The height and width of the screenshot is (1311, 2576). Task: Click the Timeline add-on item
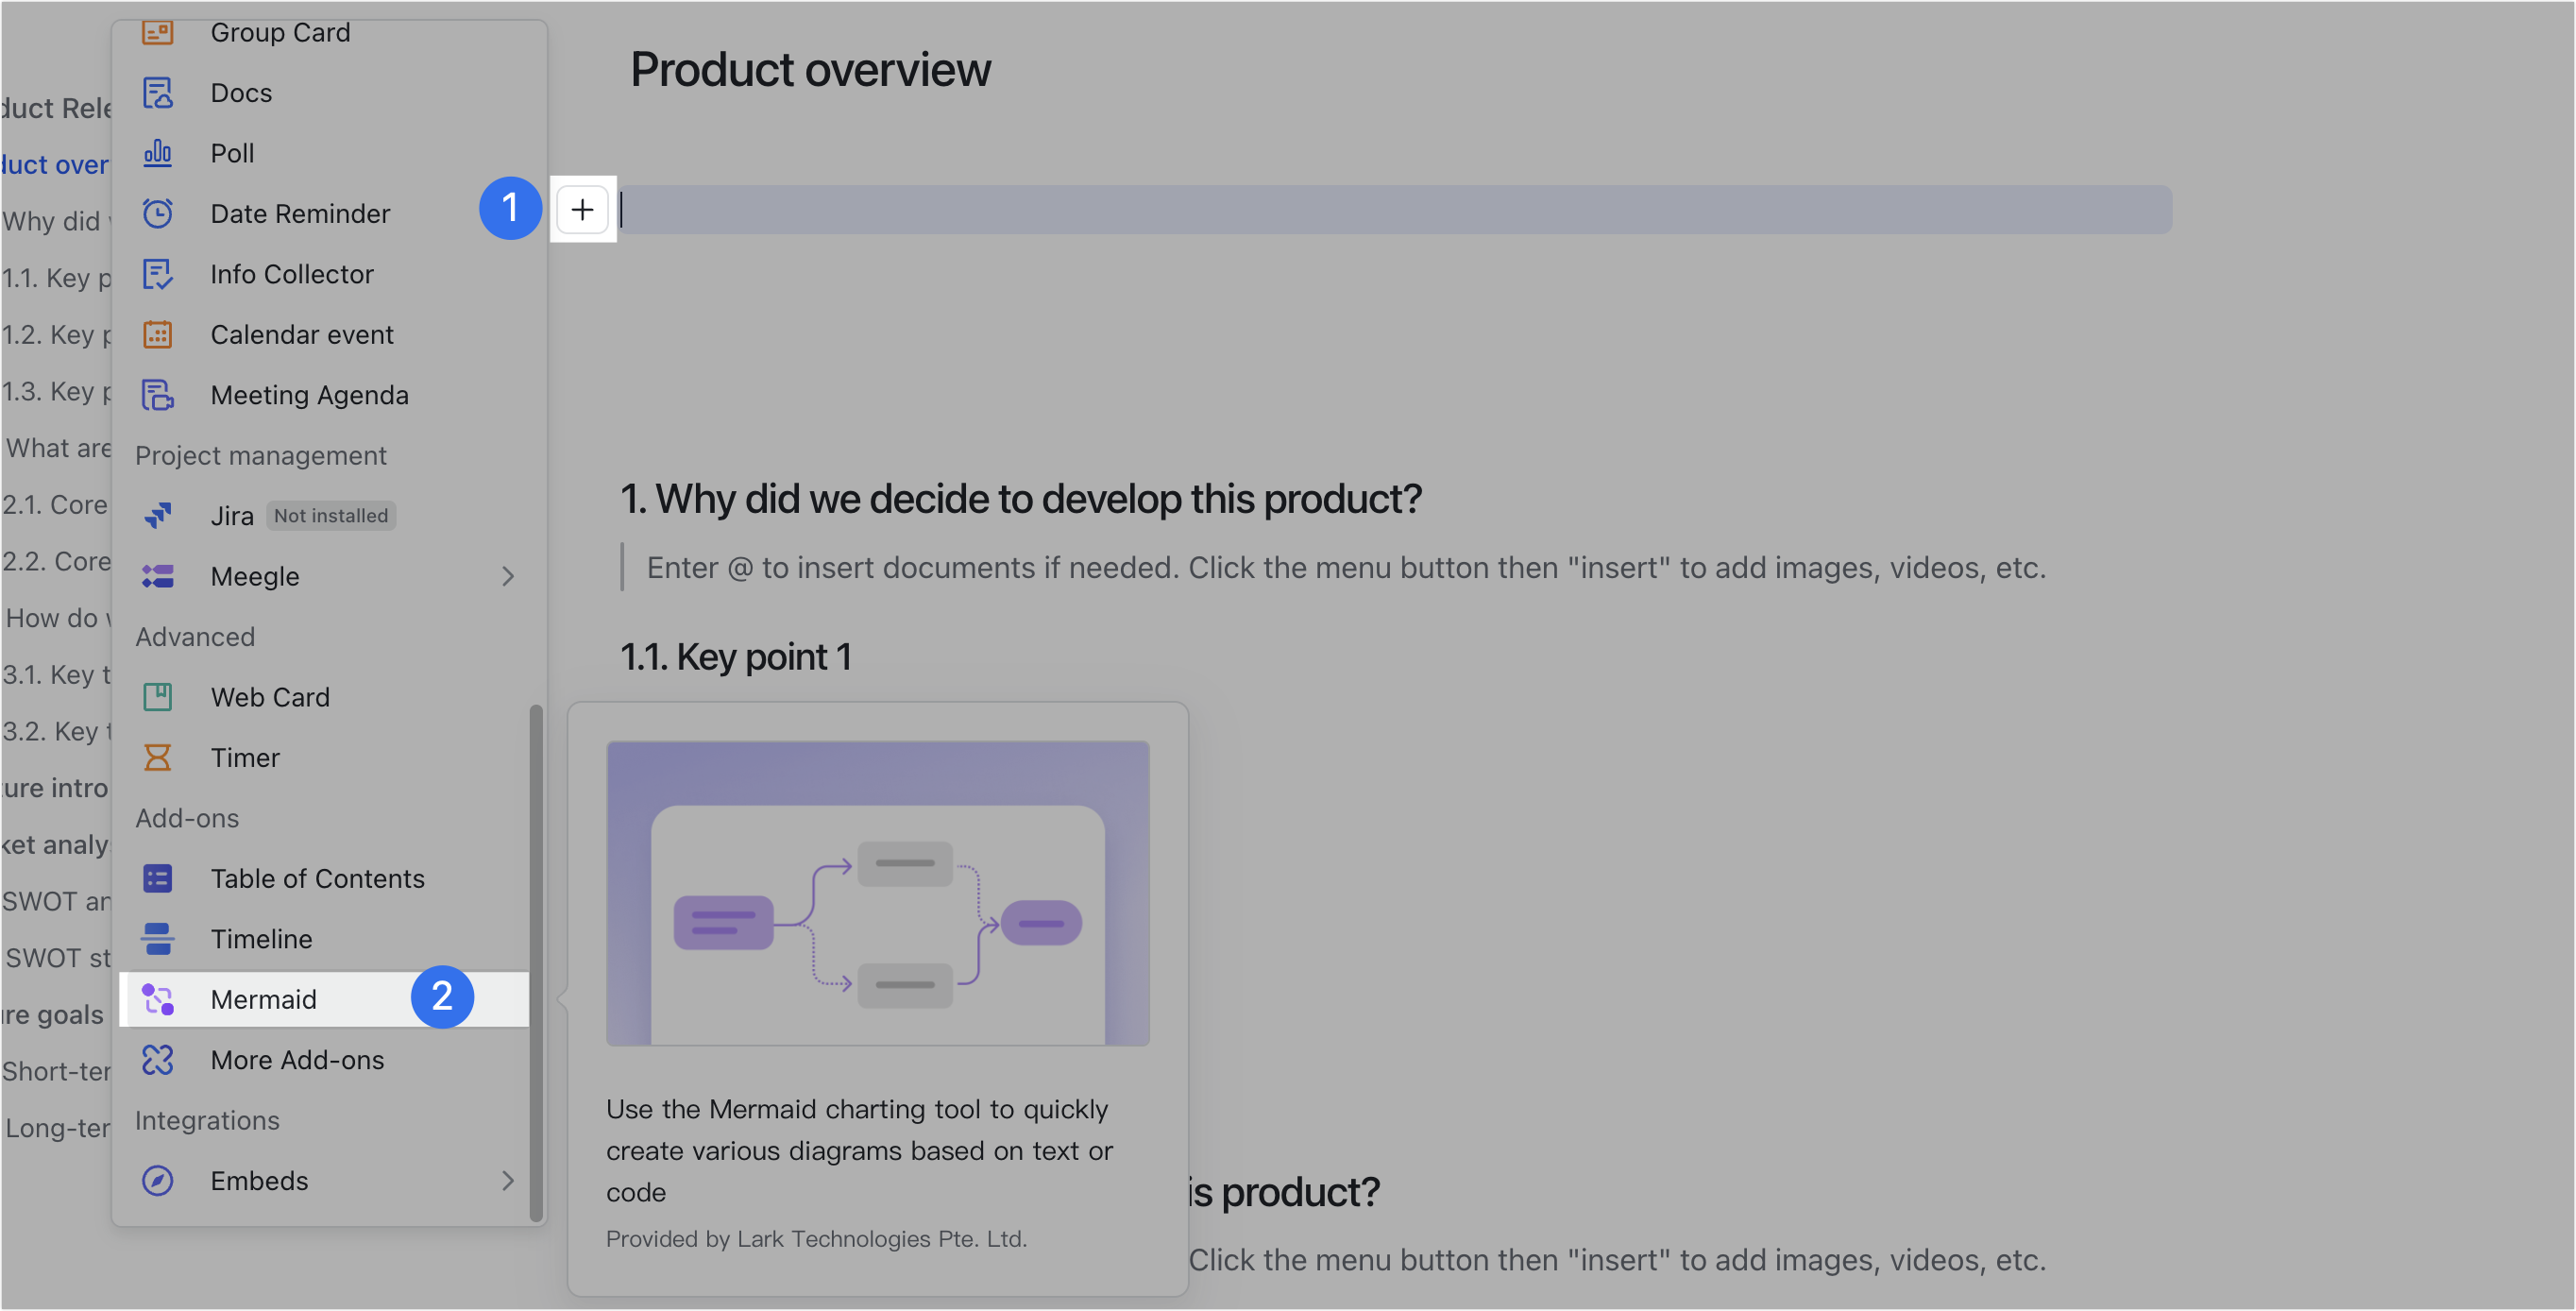point(261,938)
